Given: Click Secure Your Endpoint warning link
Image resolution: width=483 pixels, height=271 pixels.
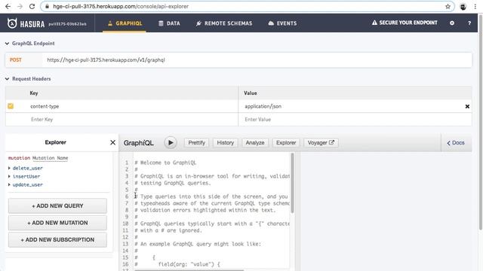Looking at the screenshot, I should pyautogui.click(x=405, y=23).
